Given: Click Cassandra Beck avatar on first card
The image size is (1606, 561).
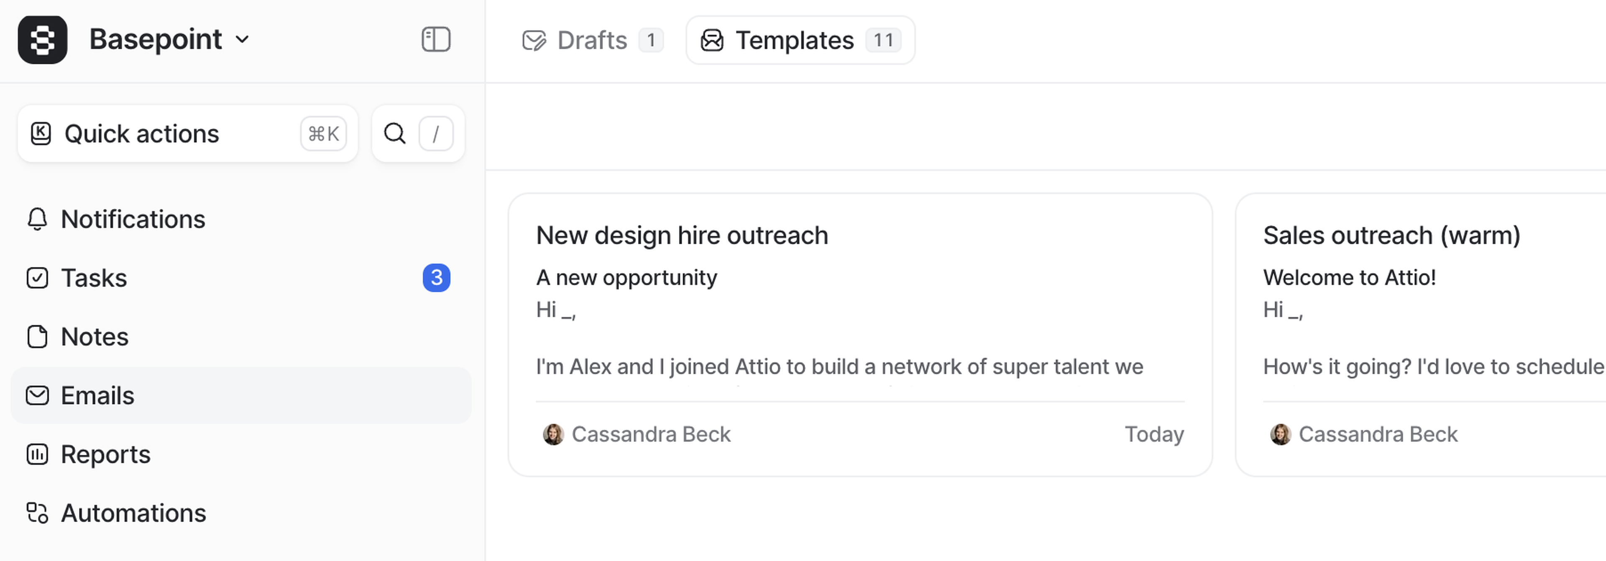Looking at the screenshot, I should pos(553,435).
